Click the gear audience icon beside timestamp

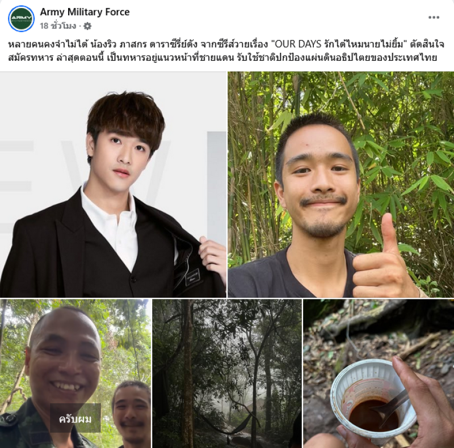coord(87,26)
